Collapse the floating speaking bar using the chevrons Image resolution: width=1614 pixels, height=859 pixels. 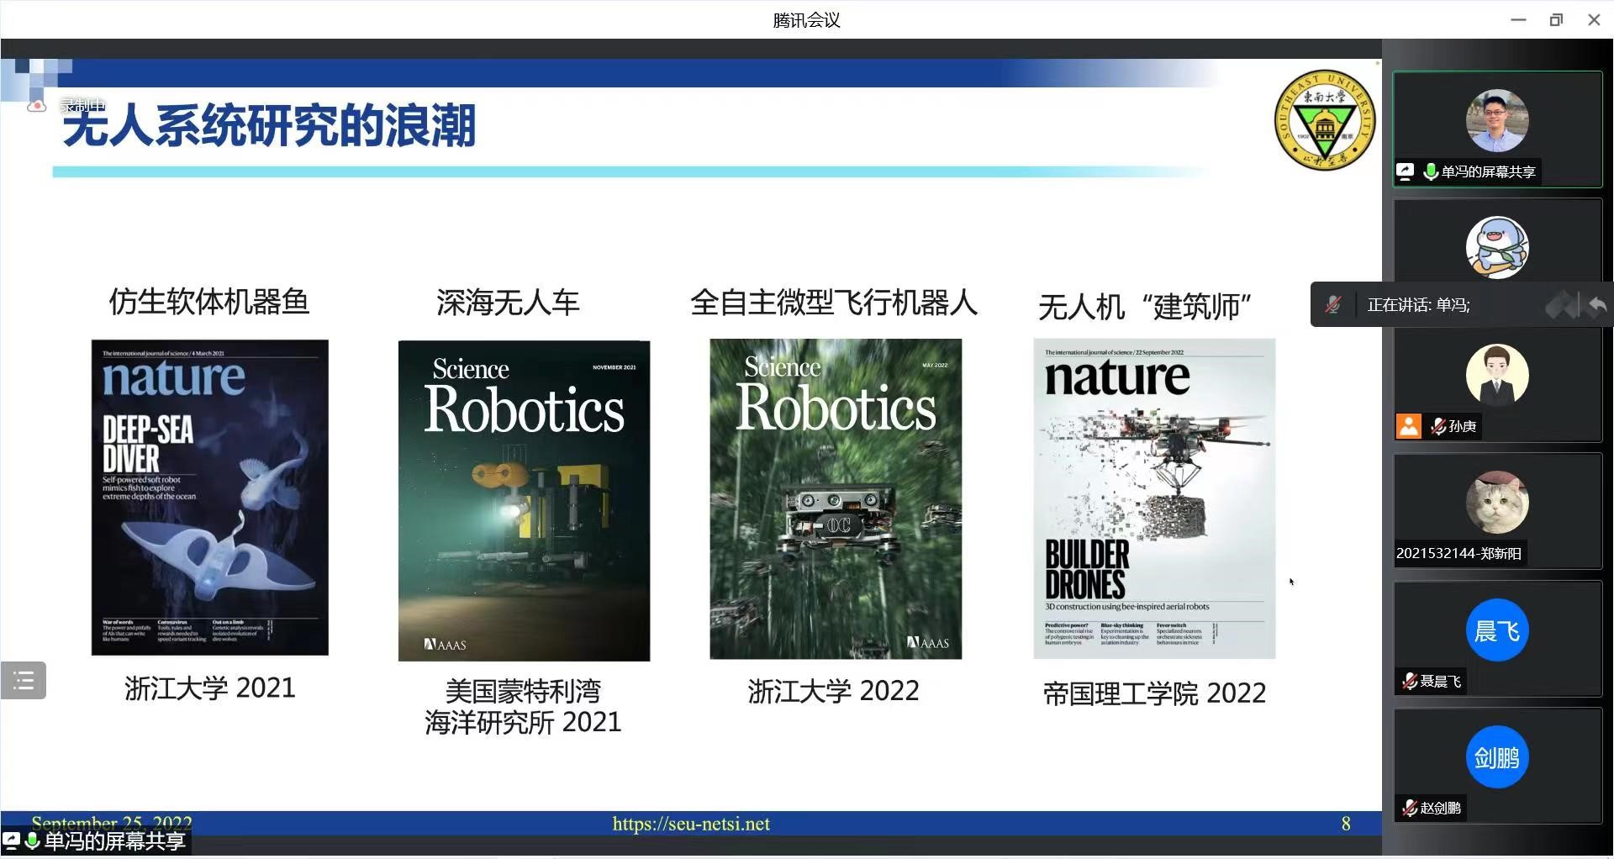pos(1562,305)
